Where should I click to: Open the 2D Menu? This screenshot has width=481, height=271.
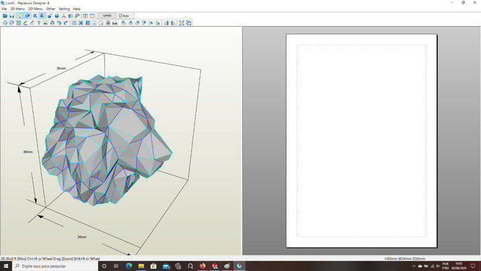click(x=35, y=9)
